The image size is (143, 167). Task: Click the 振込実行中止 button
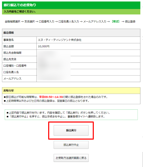point(71,145)
